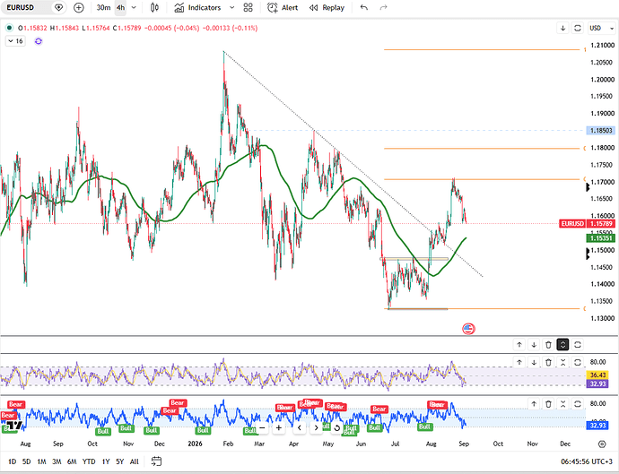This screenshot has height=474, width=619.
Task: Click the 1.18503 price label
Action: pyautogui.click(x=601, y=131)
